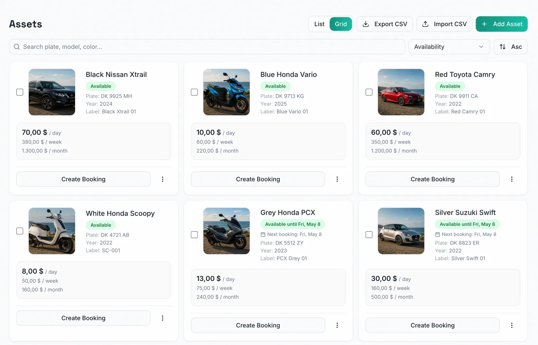The width and height of the screenshot is (538, 345).
Task: Toggle the Asc sort order button
Action: [x=510, y=47]
